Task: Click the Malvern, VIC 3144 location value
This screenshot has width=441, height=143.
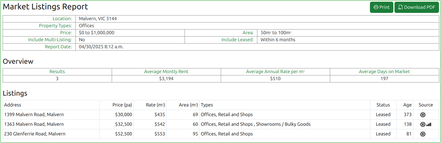Action: click(98, 19)
